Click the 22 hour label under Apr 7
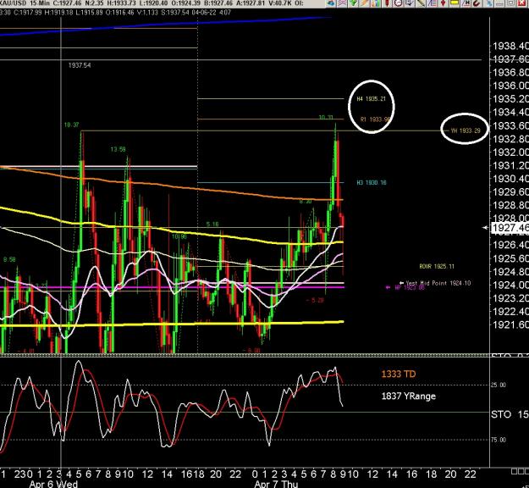529x488 pixels. point(471,474)
